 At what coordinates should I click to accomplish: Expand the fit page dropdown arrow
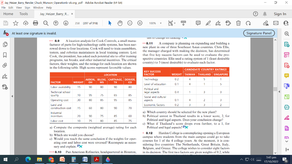coord(175,23)
